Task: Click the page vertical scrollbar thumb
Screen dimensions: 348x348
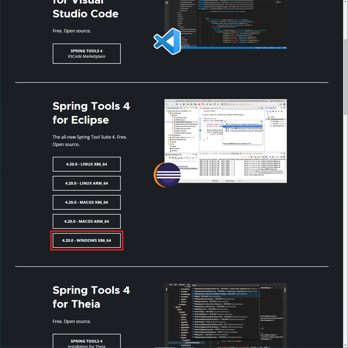Action: coord(345,77)
